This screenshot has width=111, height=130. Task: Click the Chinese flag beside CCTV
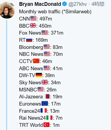click(x=36, y=61)
